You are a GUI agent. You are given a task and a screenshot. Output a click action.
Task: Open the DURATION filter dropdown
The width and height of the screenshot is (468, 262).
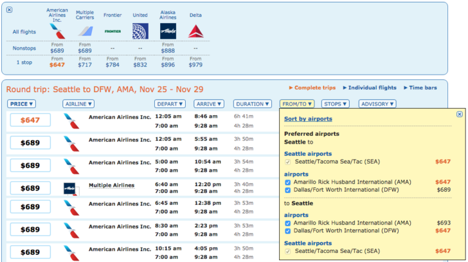(253, 104)
